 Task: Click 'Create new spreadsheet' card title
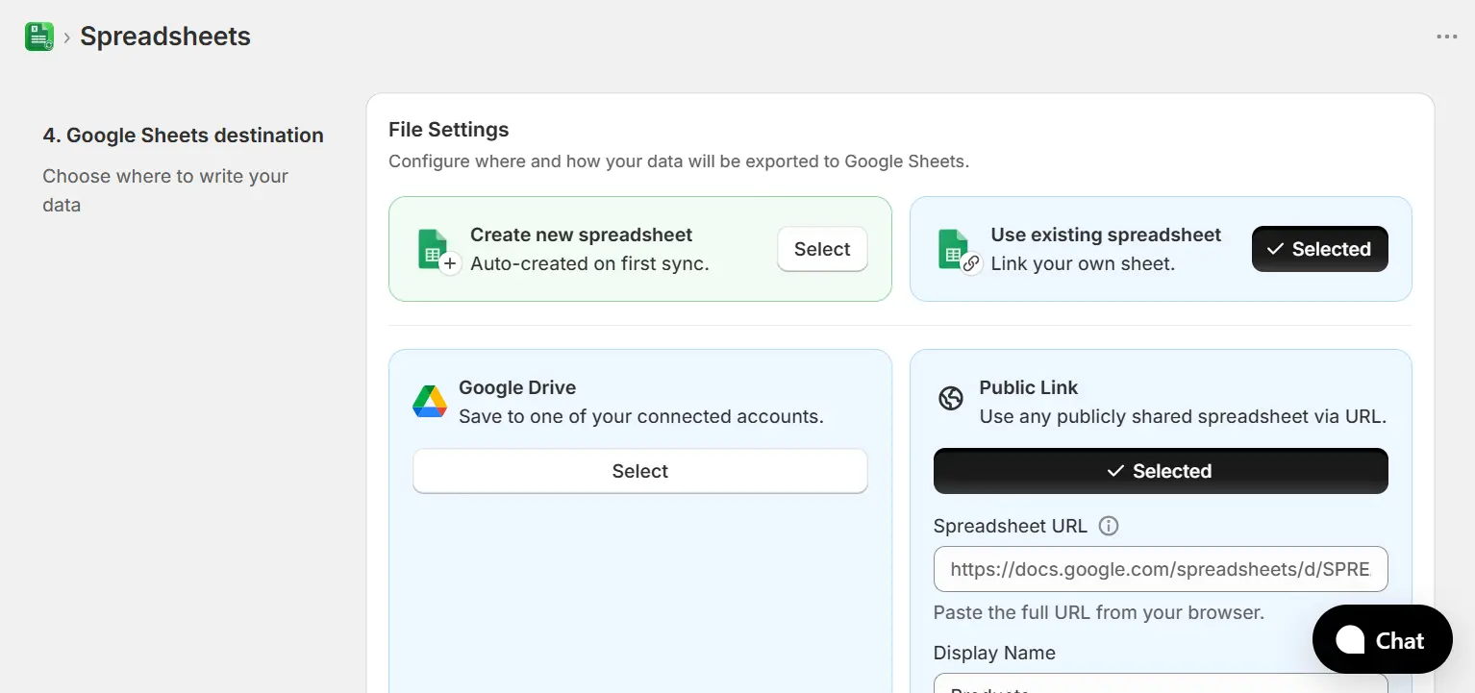click(582, 235)
